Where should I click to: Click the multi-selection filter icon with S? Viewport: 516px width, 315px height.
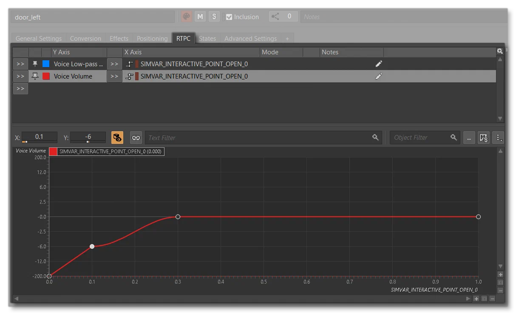pos(484,138)
